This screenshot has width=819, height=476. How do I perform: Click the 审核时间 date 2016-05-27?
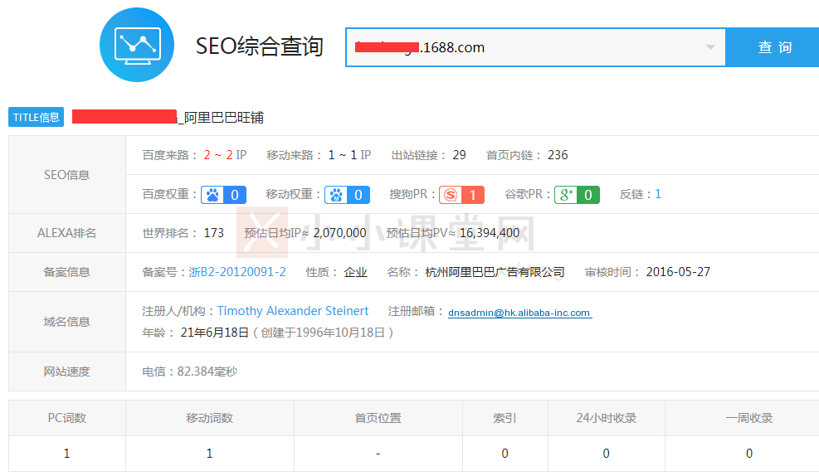tap(678, 272)
